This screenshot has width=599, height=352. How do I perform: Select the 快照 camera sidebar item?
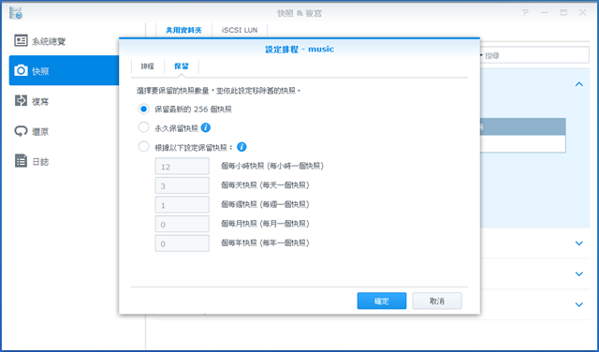[65, 70]
